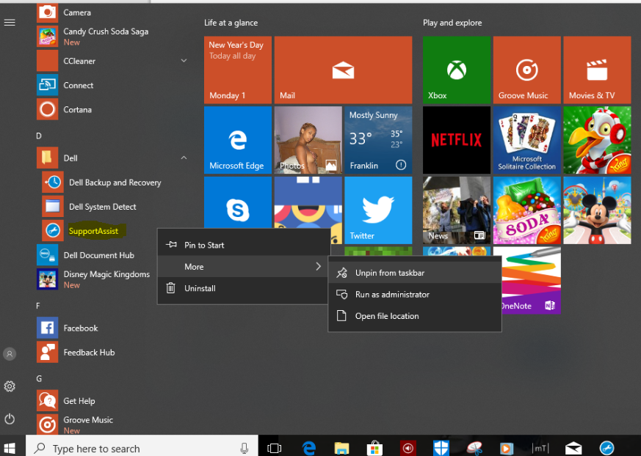Open the Franklin weather tile
Viewport: 641px width, 456px height.
click(x=378, y=140)
